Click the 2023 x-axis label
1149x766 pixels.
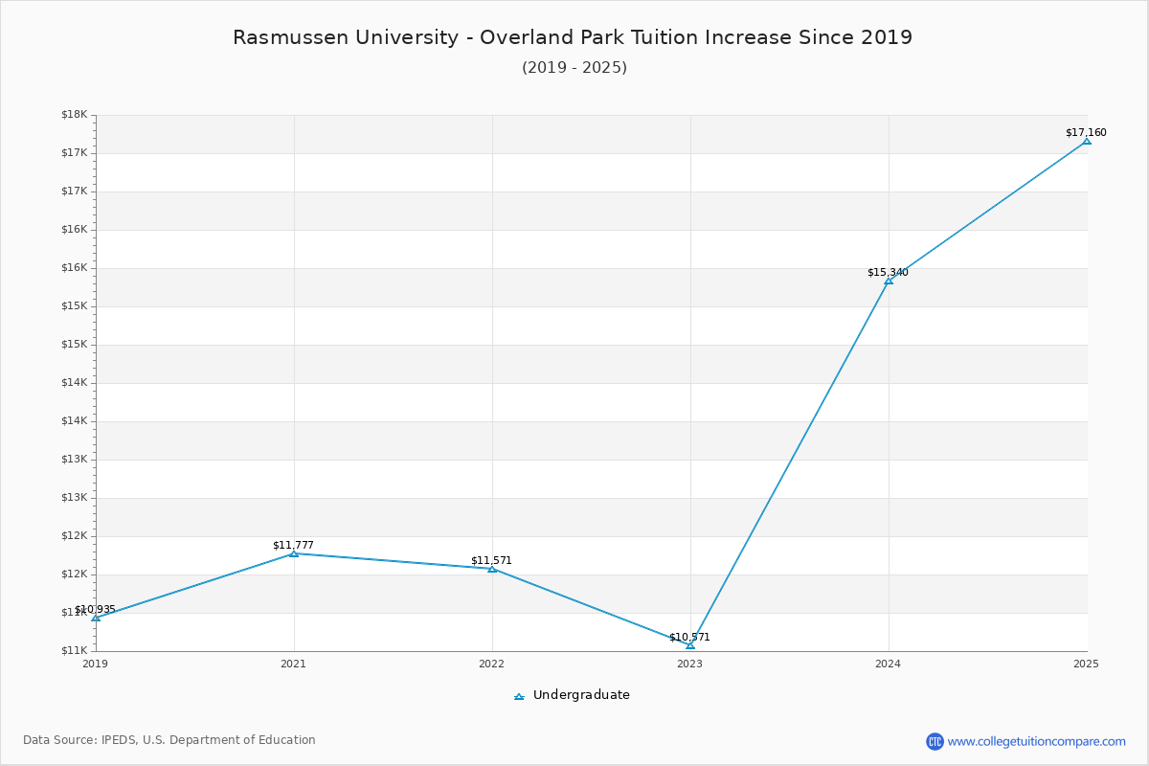pyautogui.click(x=690, y=664)
